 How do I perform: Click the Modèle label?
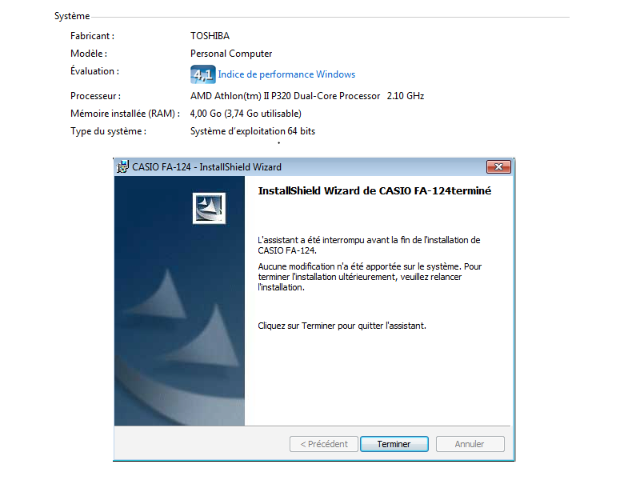click(x=89, y=54)
